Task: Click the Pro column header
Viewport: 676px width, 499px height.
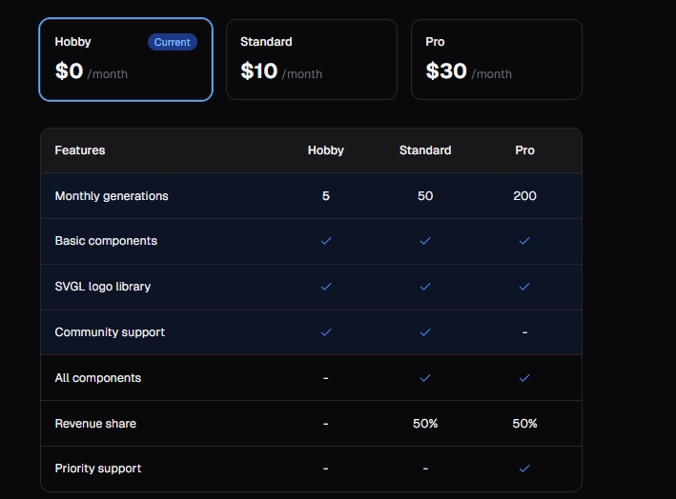Action: (524, 150)
